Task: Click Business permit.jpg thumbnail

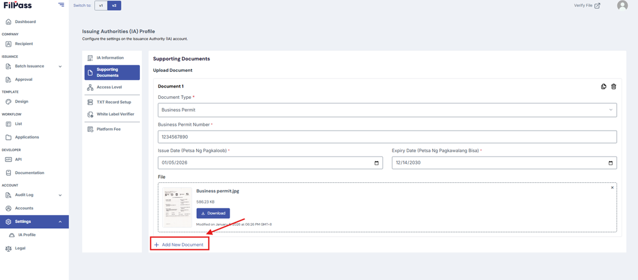Action: click(x=177, y=208)
